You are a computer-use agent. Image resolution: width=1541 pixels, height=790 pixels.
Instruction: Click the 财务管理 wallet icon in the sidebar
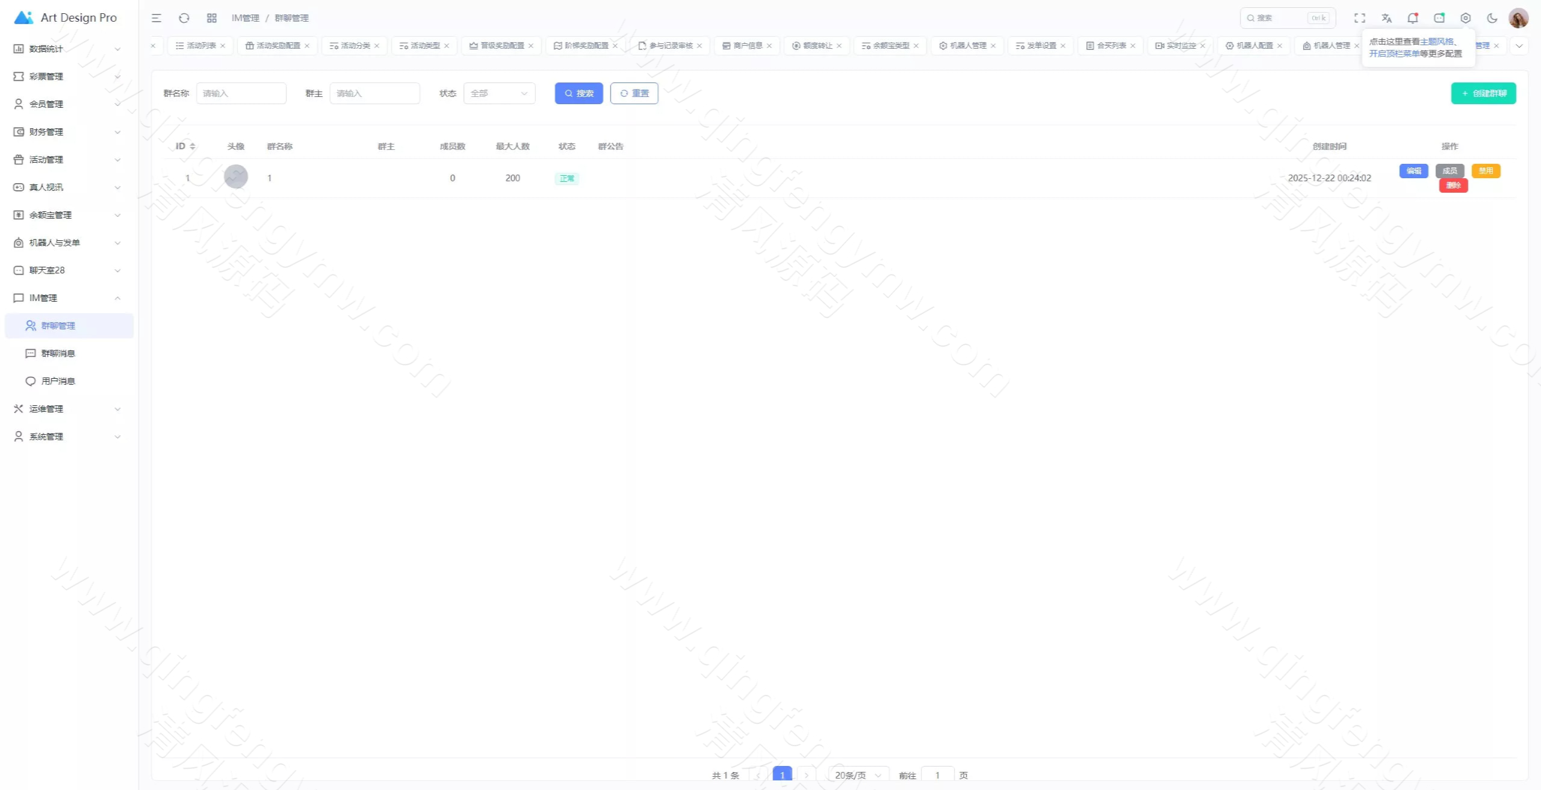click(x=19, y=132)
